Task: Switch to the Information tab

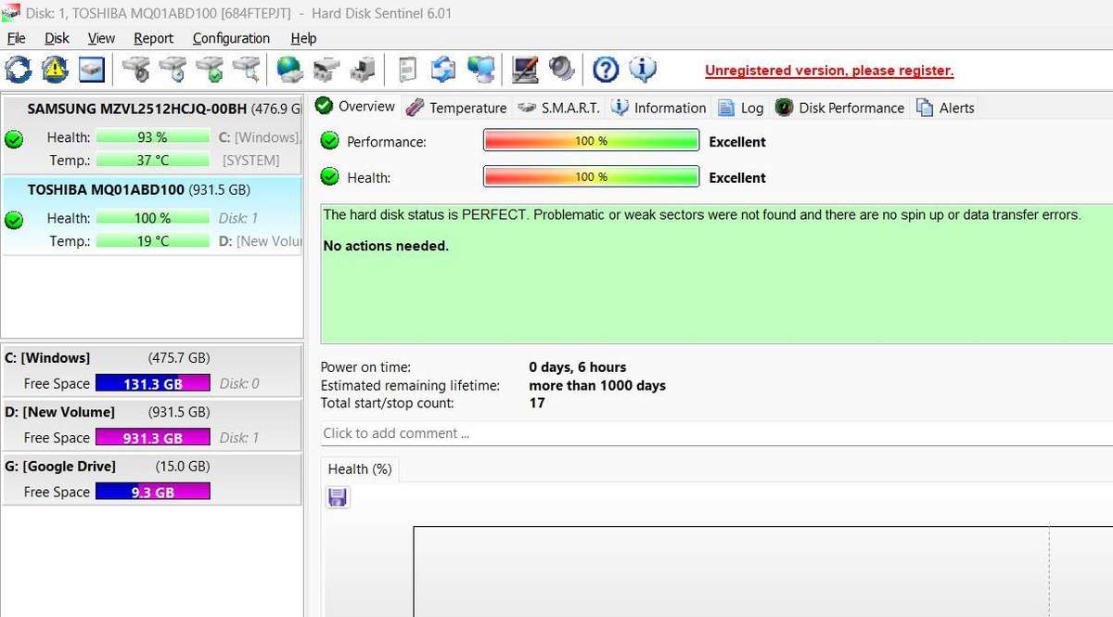Action: (x=659, y=108)
